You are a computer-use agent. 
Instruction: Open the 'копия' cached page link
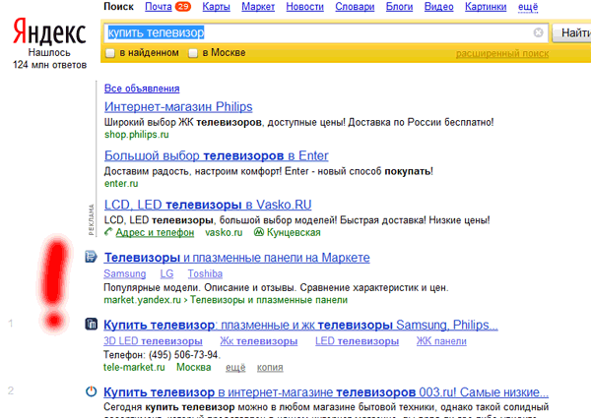point(270,368)
